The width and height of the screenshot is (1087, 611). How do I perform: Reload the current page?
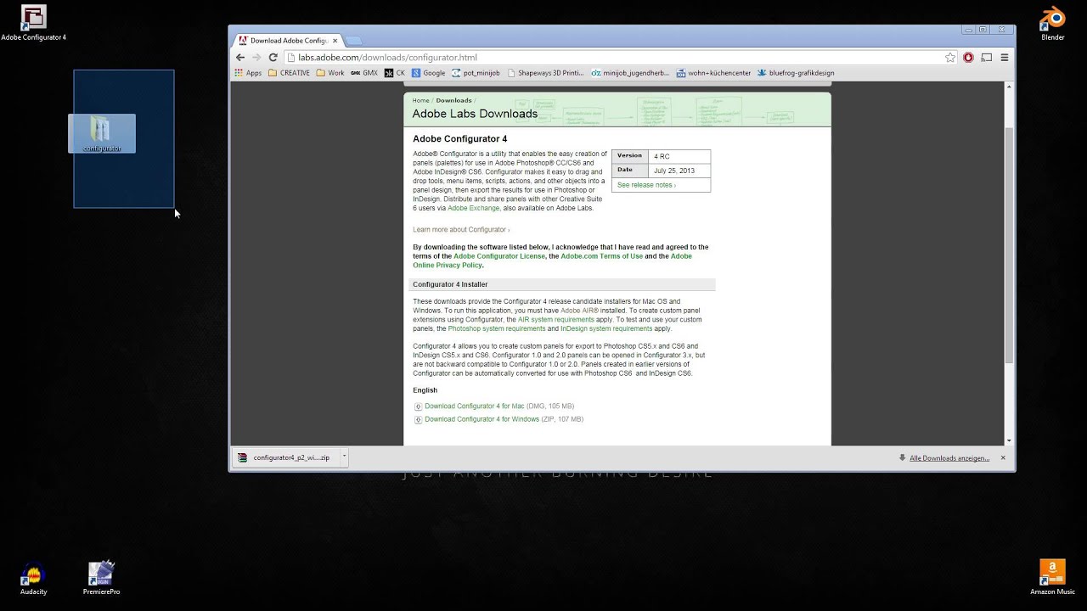pos(273,58)
